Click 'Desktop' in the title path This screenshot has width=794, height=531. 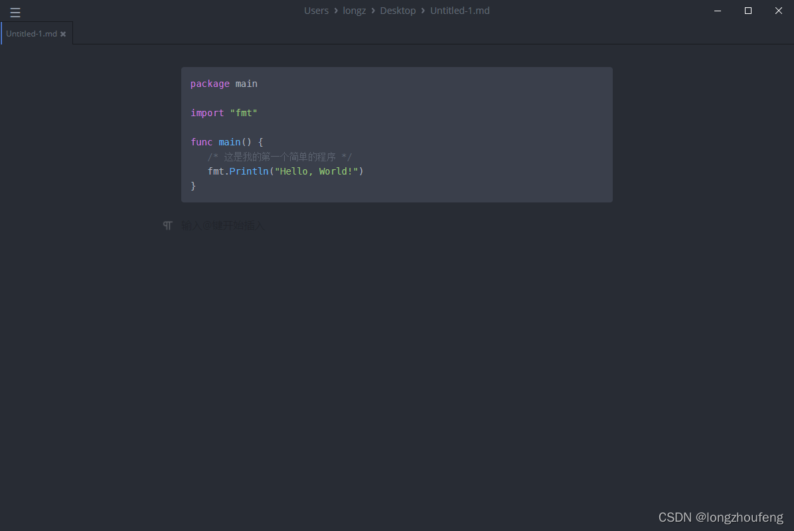point(398,11)
